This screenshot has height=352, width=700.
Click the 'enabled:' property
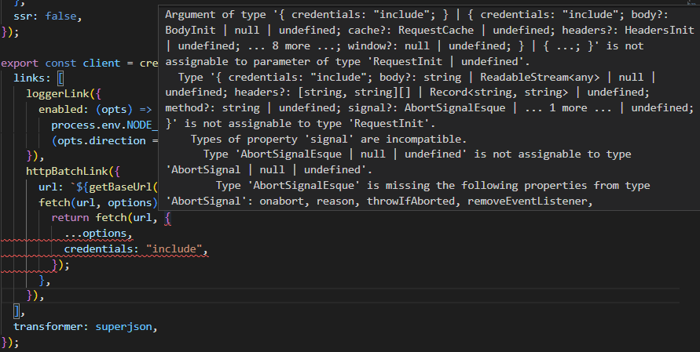pos(64,109)
